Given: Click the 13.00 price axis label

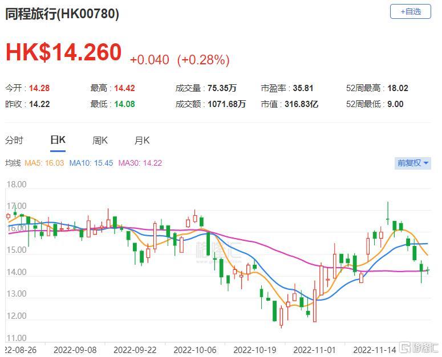Looking at the screenshot, I should tap(17, 294).
